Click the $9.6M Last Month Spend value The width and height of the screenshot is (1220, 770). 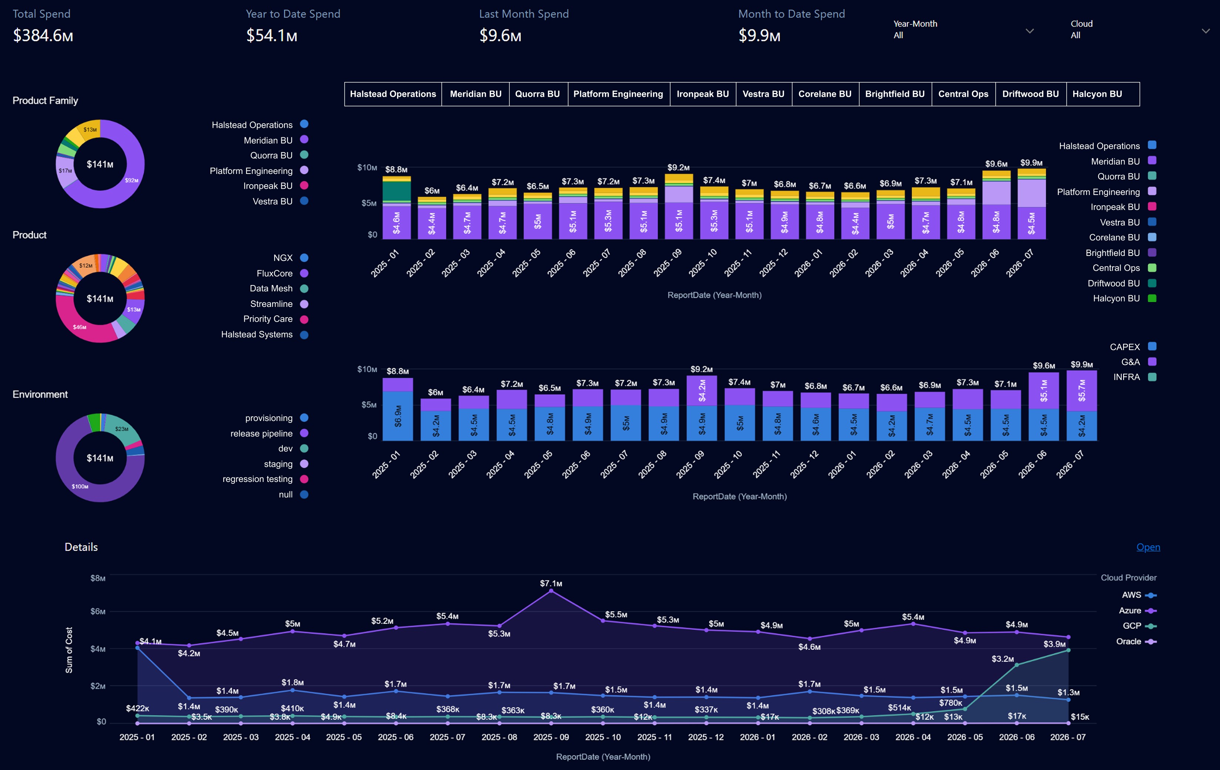(500, 35)
